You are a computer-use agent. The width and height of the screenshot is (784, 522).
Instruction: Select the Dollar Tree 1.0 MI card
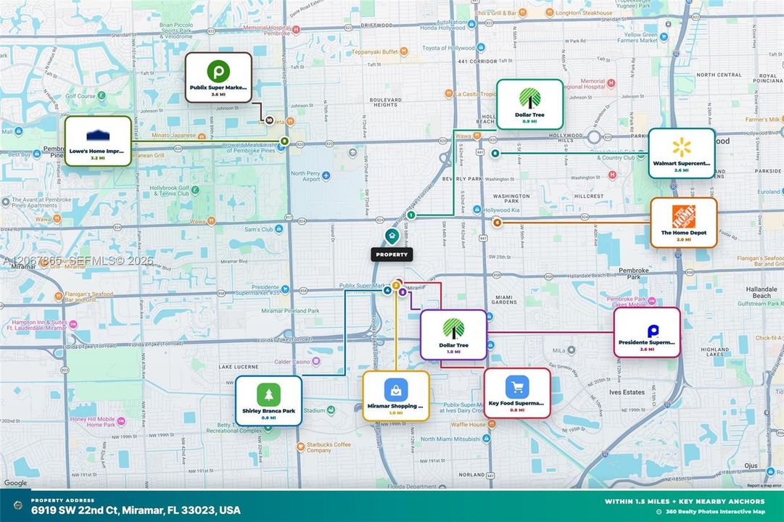click(453, 334)
